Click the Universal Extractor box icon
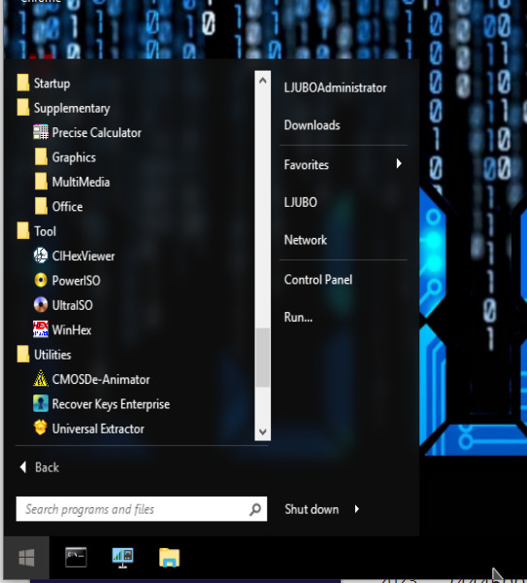The image size is (527, 583). (x=41, y=428)
